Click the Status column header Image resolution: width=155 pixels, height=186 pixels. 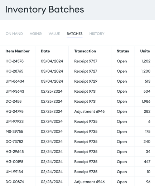click(123, 51)
